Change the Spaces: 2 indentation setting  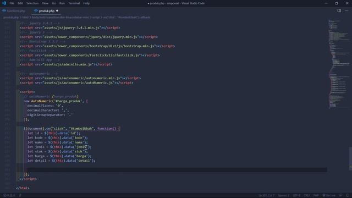284,195
